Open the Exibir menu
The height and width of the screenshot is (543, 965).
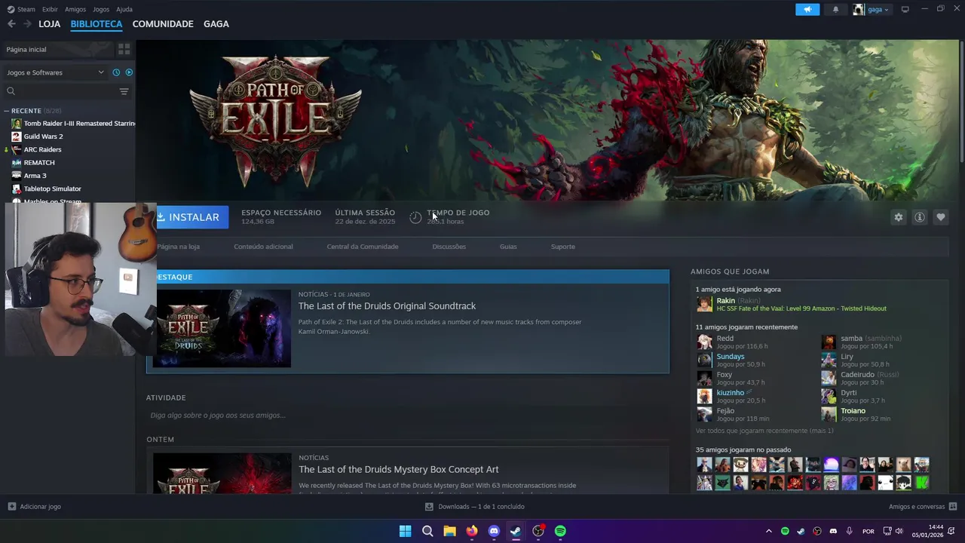50,9
